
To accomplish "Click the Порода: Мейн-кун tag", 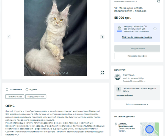I will pos(36,97).
